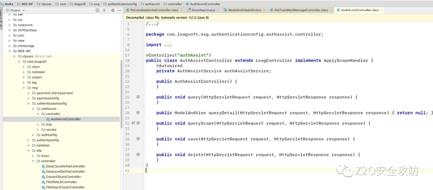Open the Project view dropdown

(17, 10)
